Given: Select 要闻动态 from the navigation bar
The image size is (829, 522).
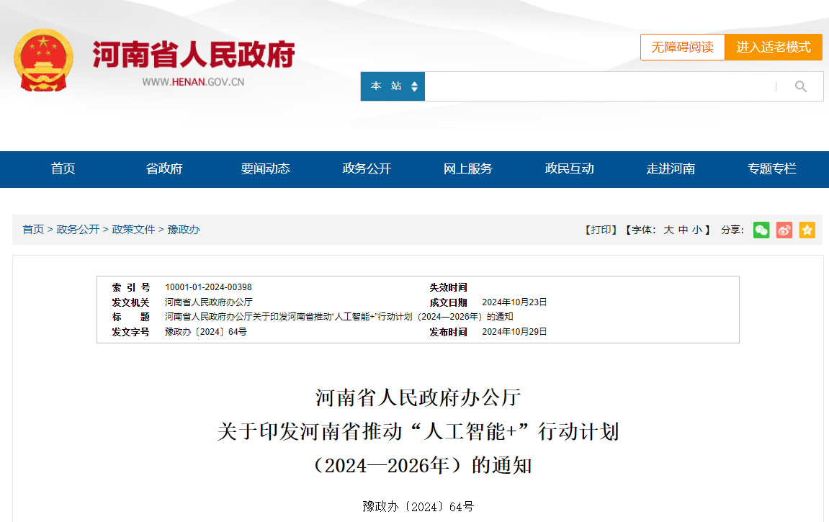Looking at the screenshot, I should pos(266,169).
